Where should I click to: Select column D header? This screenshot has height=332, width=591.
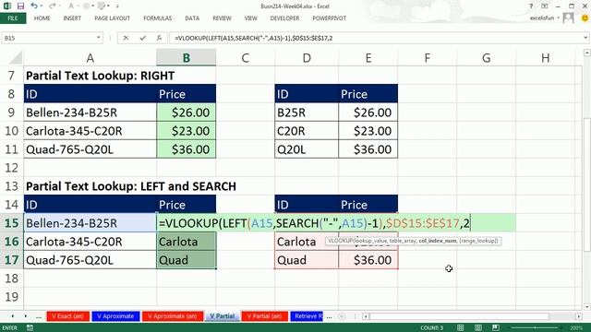pyautogui.click(x=307, y=58)
